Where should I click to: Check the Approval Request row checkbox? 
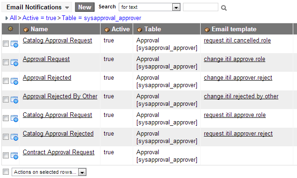click(6, 62)
